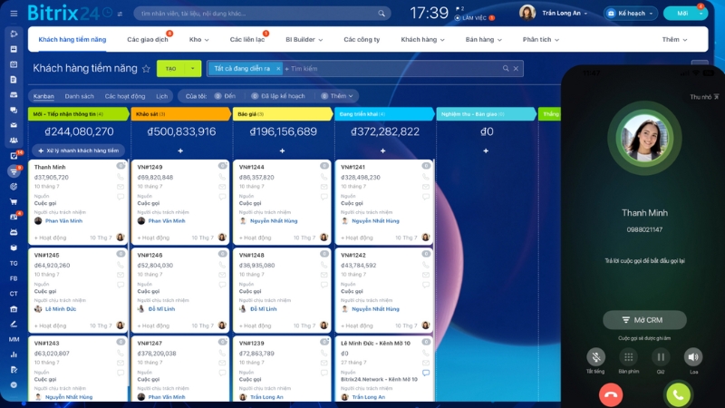Open the Các giao dịch tab

click(146, 40)
